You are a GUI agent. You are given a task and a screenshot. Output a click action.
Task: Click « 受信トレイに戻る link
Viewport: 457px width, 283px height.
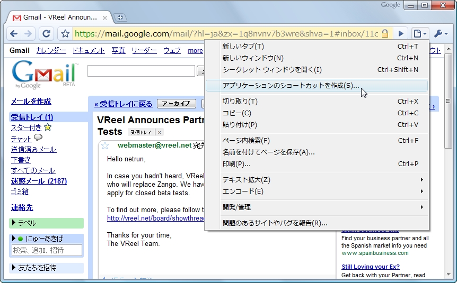tap(124, 104)
